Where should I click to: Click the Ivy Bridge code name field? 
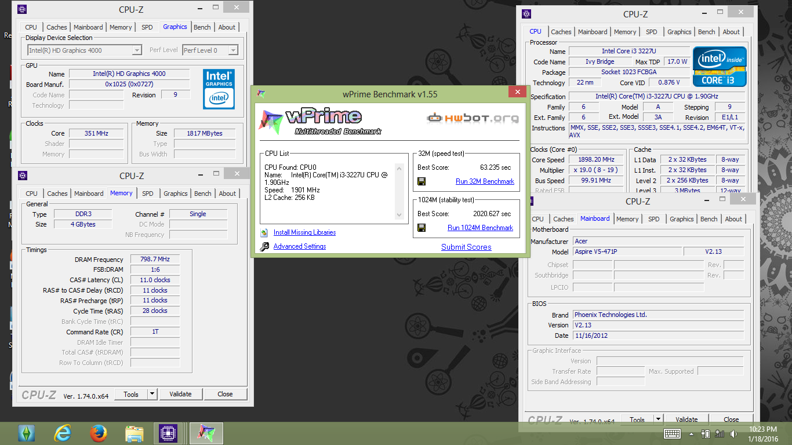click(x=600, y=61)
